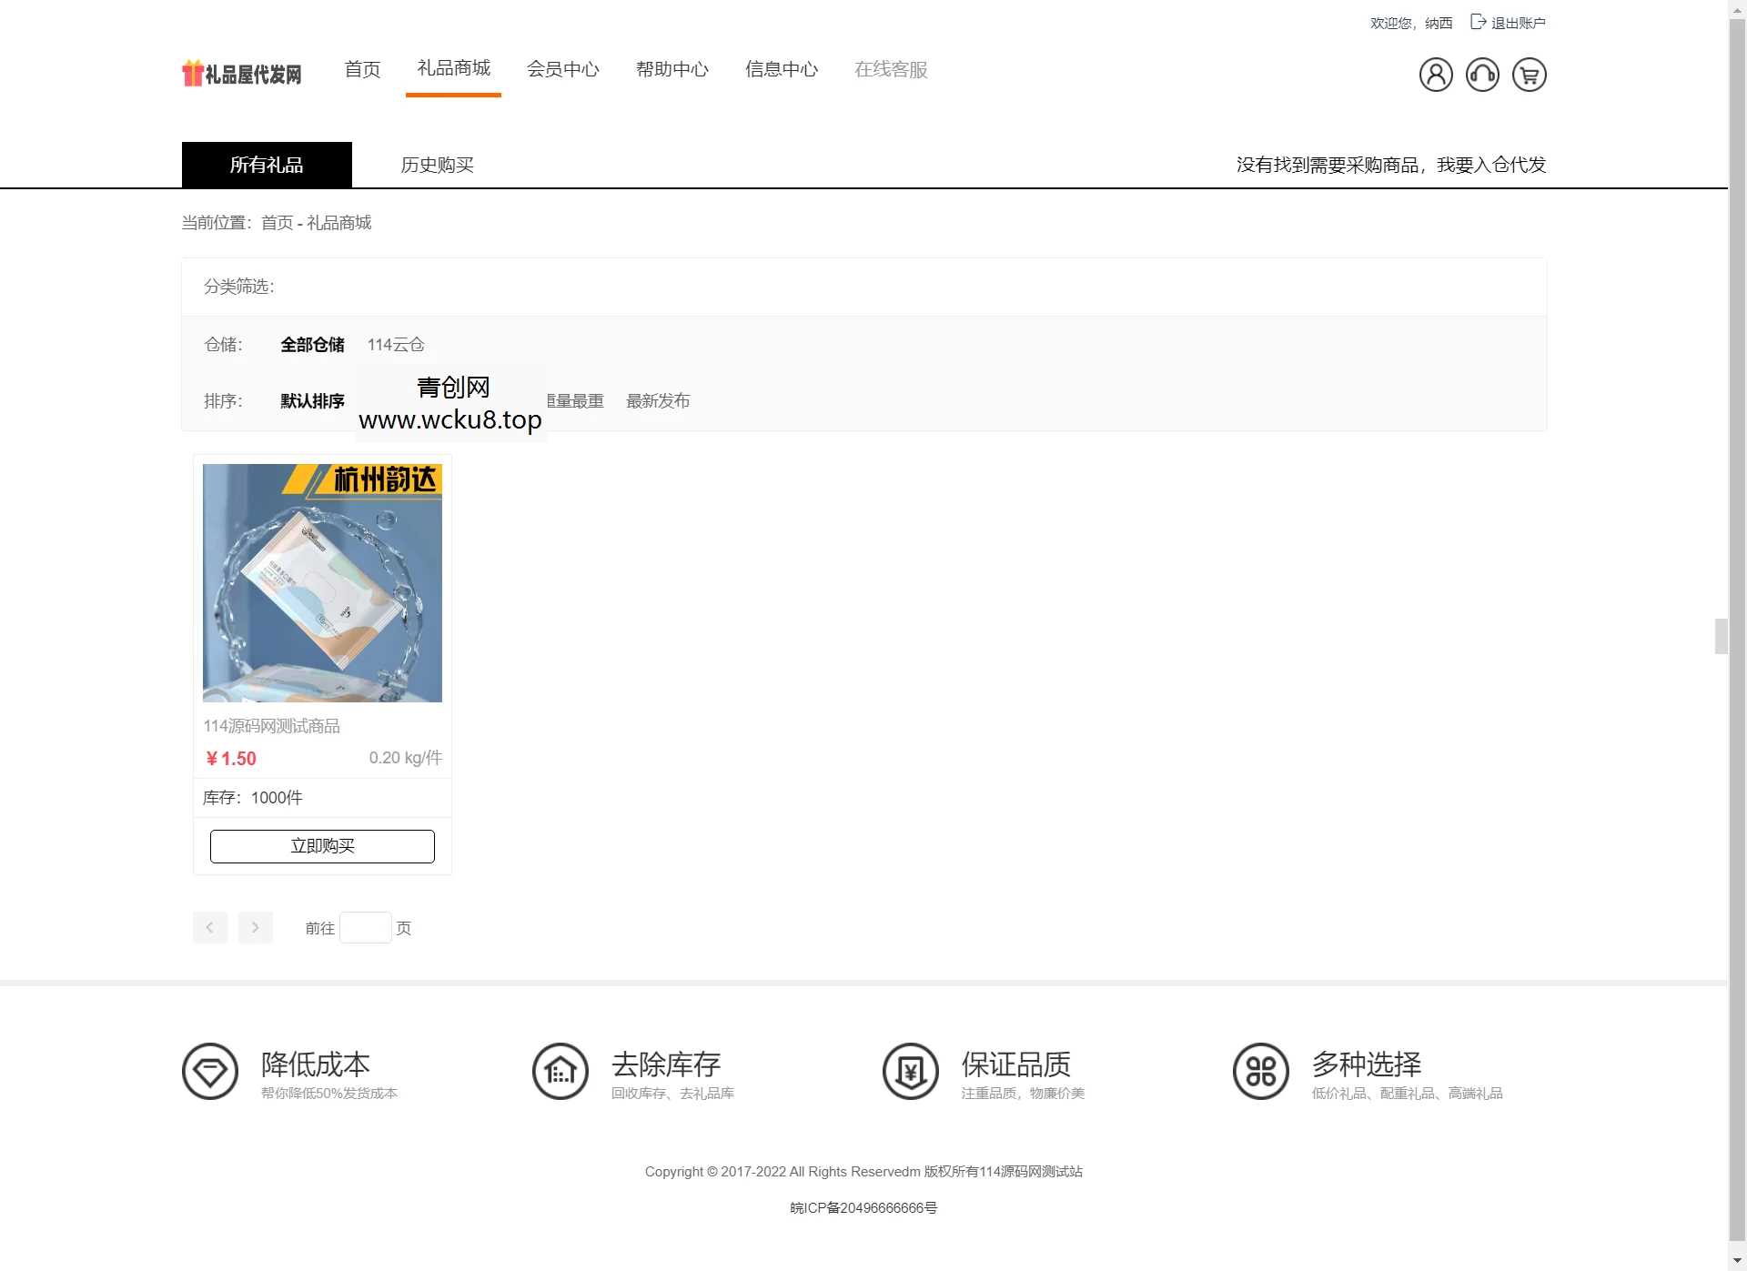The image size is (1747, 1271).
Task: Click the 114源码网测试商品 product thumbnail
Action: tap(322, 582)
